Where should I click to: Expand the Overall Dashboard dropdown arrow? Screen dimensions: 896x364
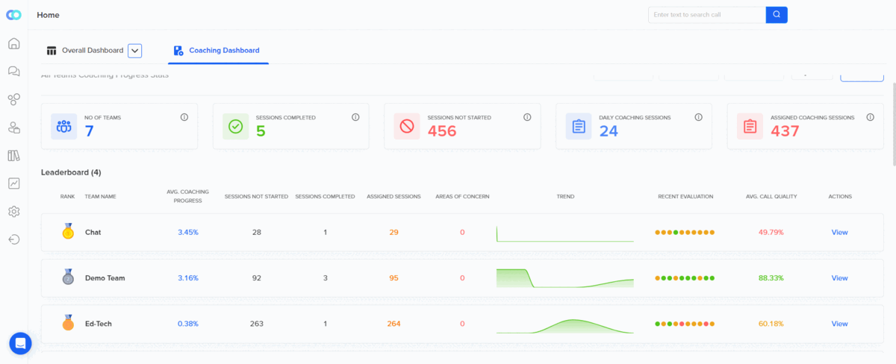click(x=134, y=51)
